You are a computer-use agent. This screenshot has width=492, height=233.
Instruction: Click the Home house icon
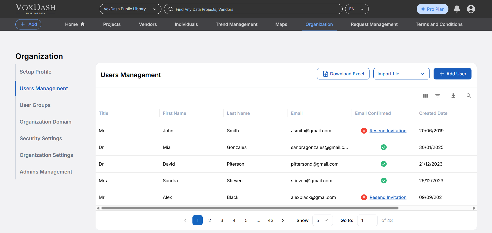pos(83,24)
